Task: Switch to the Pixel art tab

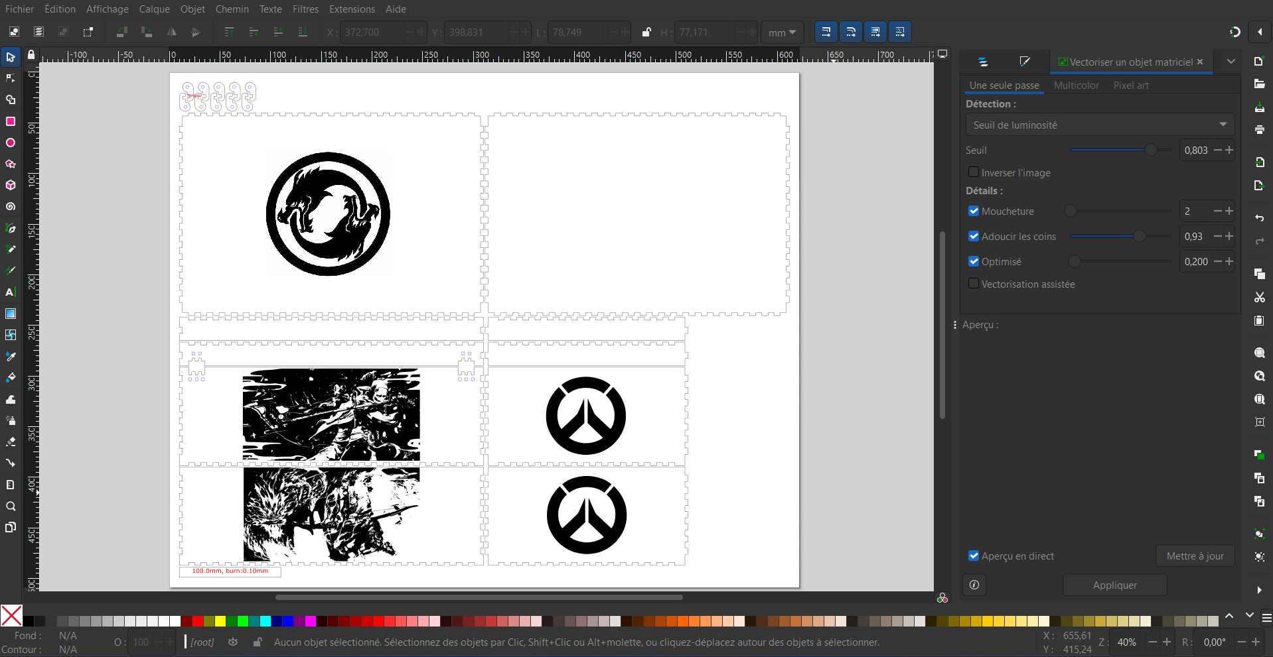Action: pyautogui.click(x=1131, y=85)
